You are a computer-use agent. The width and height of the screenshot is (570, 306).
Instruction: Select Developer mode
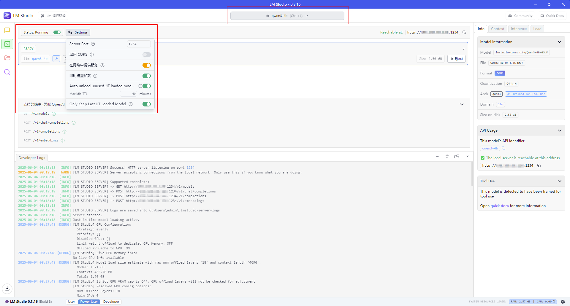coord(111,302)
